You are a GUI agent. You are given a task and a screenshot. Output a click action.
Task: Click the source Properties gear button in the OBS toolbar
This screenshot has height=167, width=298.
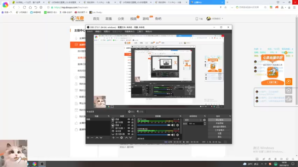point(131,112)
